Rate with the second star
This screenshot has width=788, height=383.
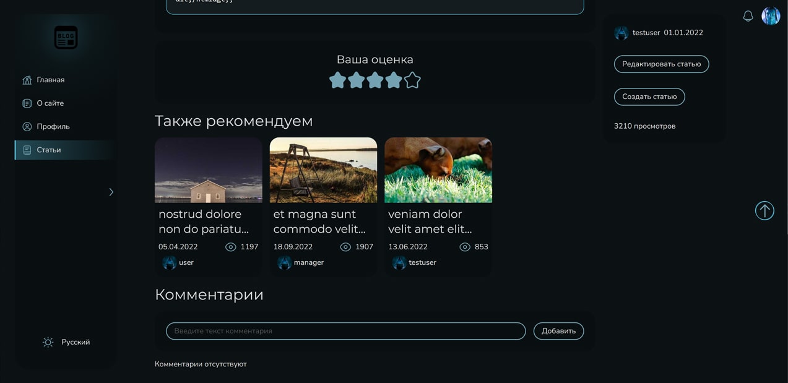point(356,80)
